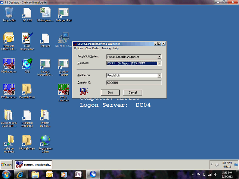Click the network signal tray icon
Viewport: 239px width, 179px height.
[210, 175]
